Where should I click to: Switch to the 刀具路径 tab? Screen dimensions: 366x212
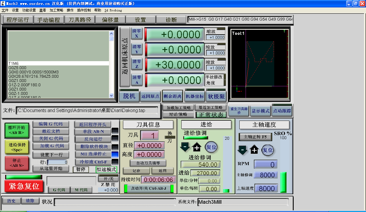tap(79, 20)
